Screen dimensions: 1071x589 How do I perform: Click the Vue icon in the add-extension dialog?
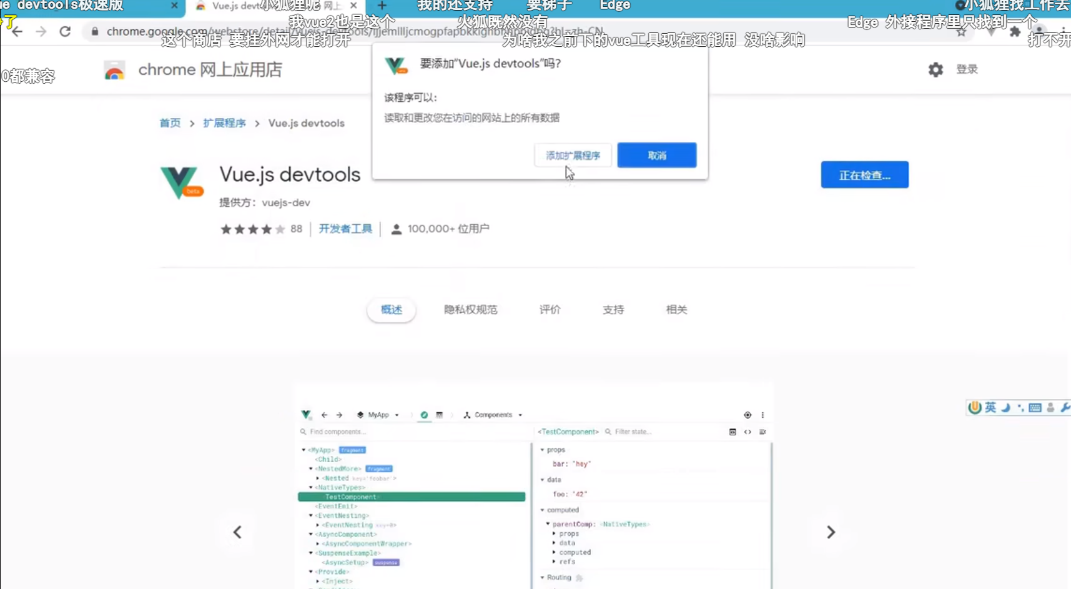tap(396, 65)
